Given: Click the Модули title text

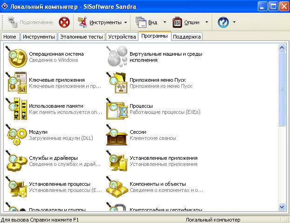Looking at the screenshot, I should pos(38,132).
